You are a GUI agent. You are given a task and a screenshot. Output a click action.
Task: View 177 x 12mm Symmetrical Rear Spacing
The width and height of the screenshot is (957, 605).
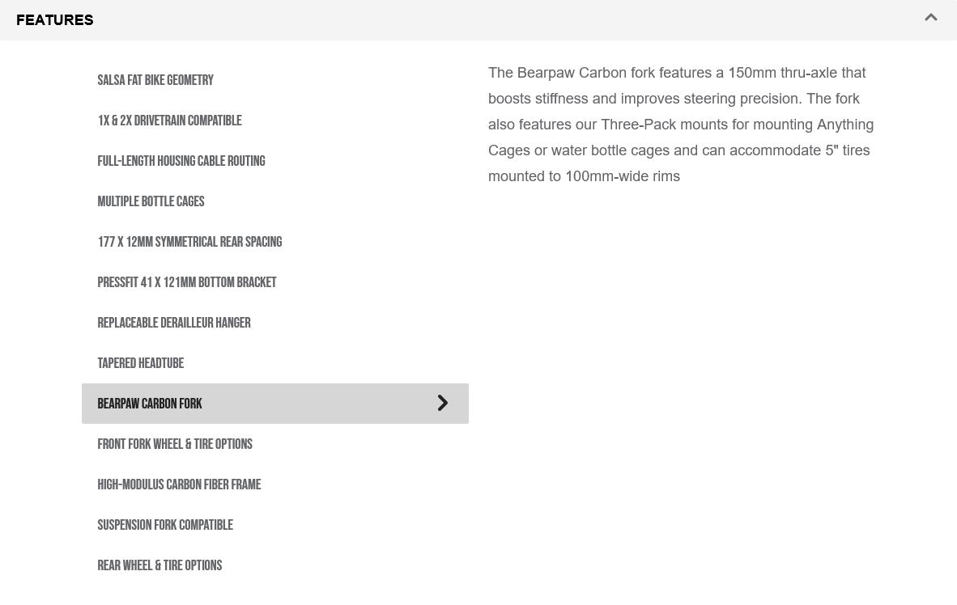(x=275, y=242)
